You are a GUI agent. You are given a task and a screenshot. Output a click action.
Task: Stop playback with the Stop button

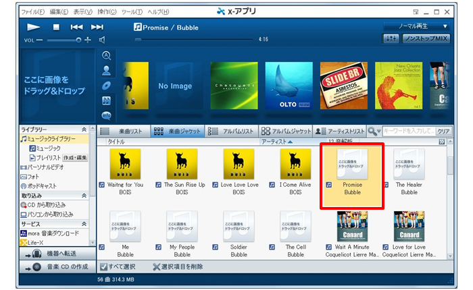click(56, 27)
